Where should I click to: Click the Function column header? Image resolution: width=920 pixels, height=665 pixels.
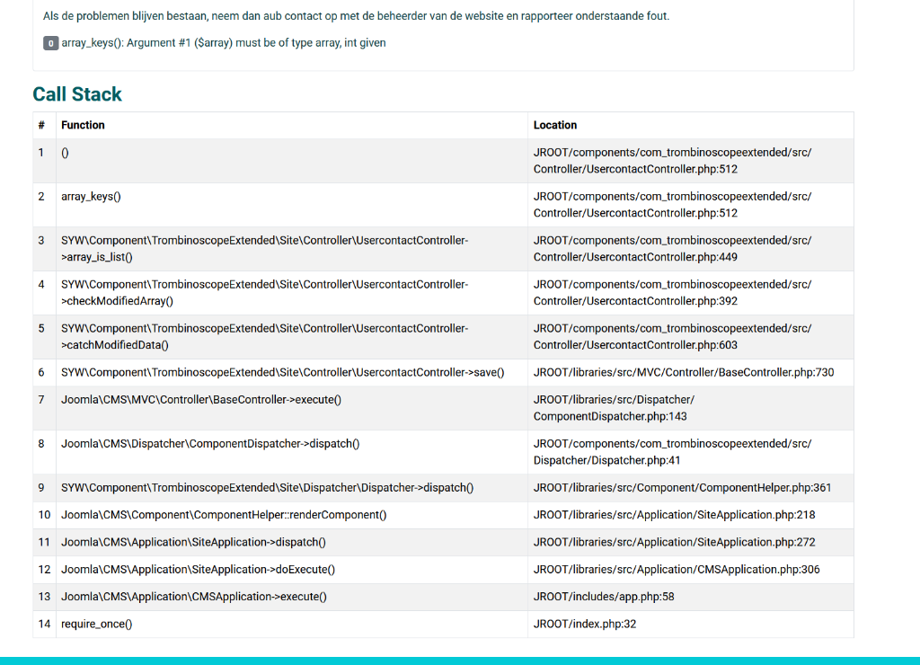coord(83,125)
